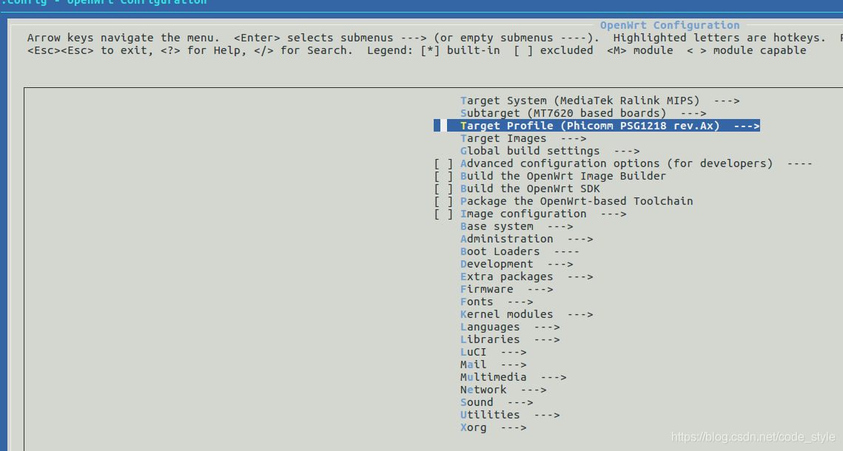Click the arrow after Image configuration
The image size is (843, 451).
614,214
